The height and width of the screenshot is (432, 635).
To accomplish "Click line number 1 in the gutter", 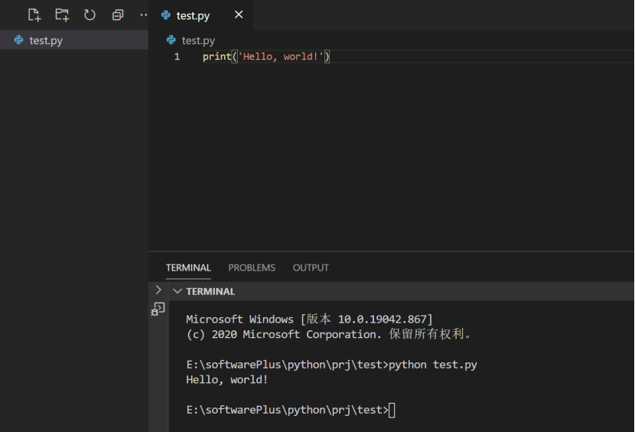I will coord(177,57).
